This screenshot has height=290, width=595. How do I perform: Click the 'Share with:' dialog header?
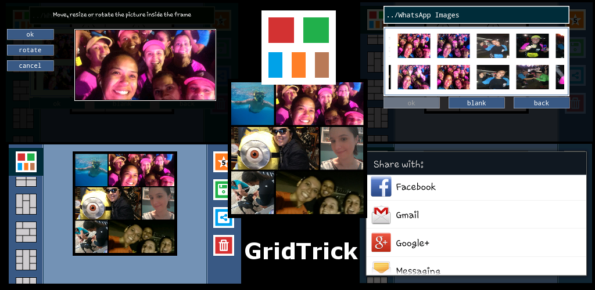(x=476, y=164)
